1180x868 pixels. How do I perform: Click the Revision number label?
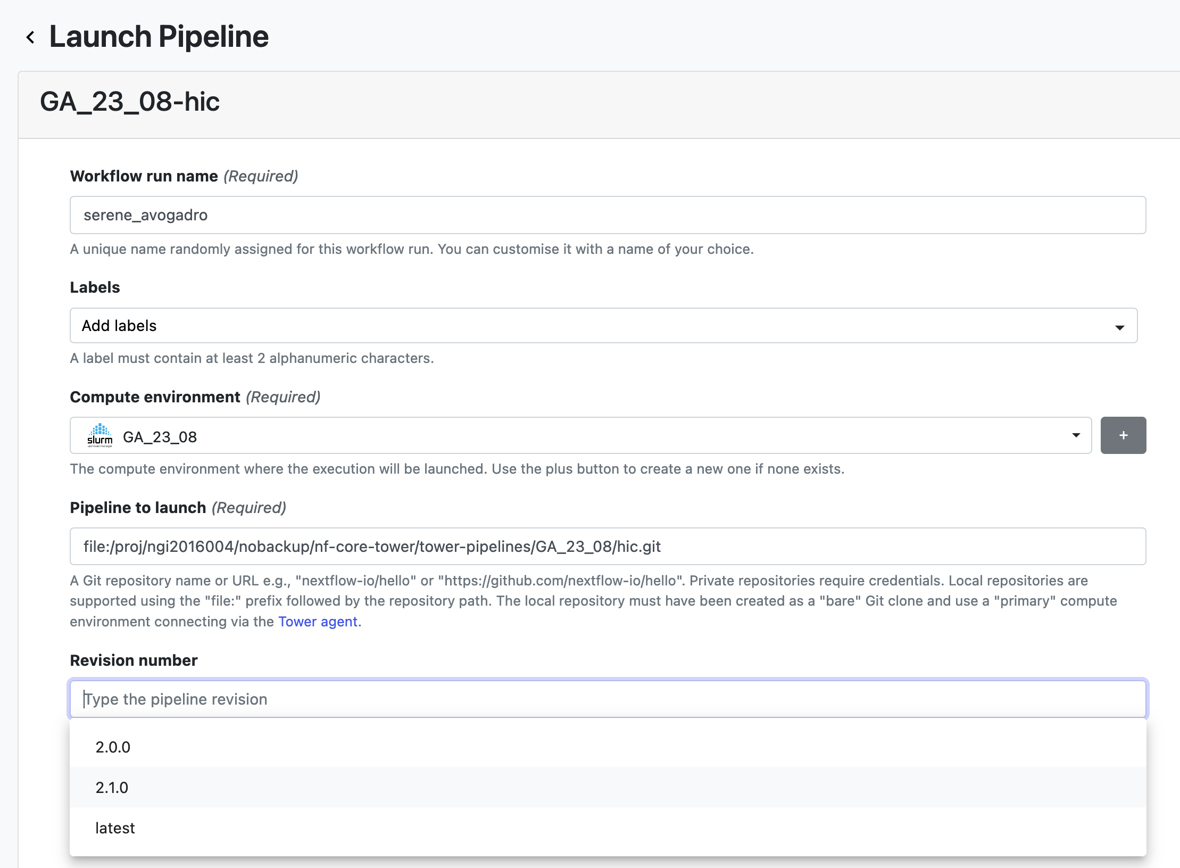pos(134,660)
